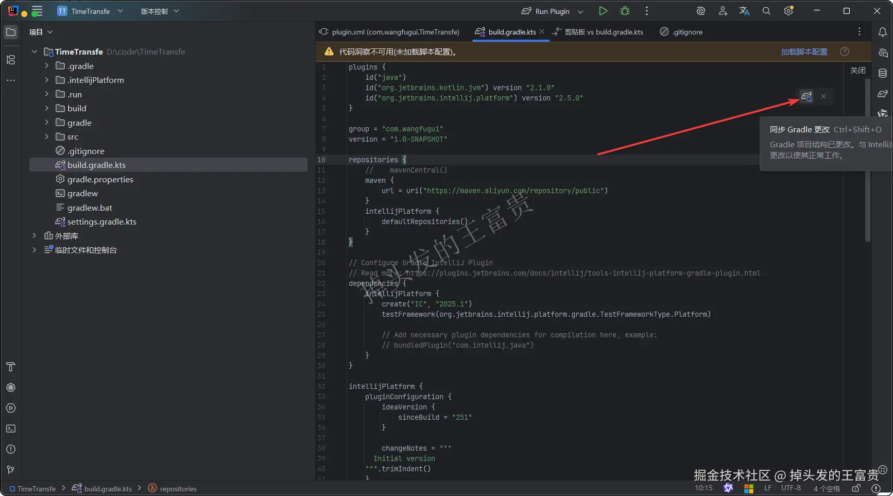Select gradle.properties in project tree
Image resolution: width=893 pixels, height=496 pixels.
pyautogui.click(x=100, y=179)
